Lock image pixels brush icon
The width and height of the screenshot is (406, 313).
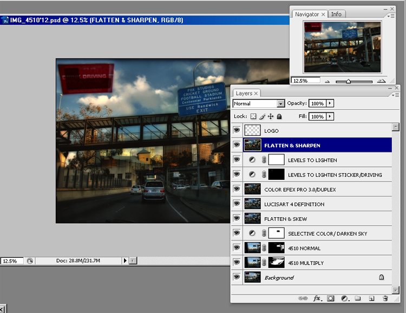pos(262,116)
